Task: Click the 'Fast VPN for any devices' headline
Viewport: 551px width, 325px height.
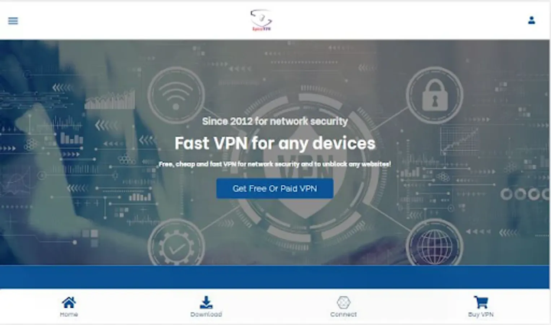Action: tap(275, 143)
